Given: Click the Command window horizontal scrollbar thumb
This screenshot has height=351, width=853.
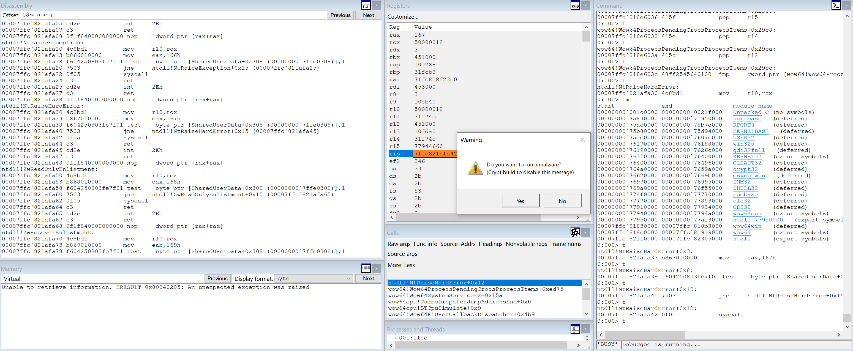Looking at the screenshot, I should 645,335.
